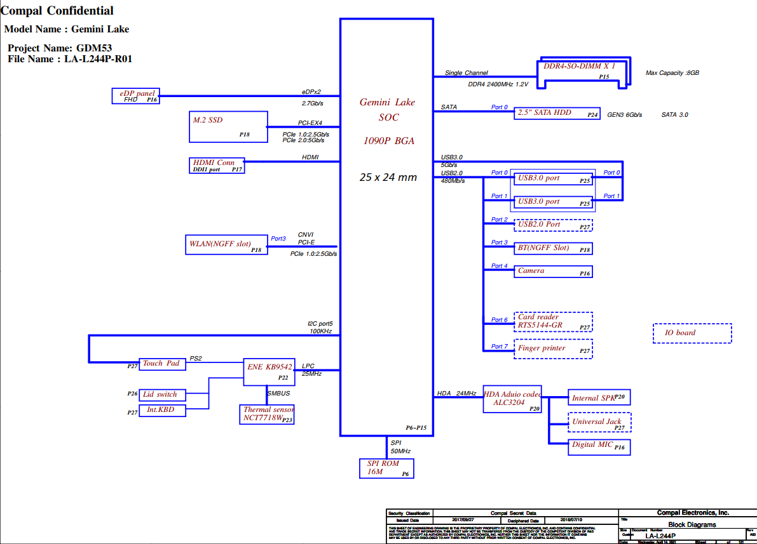The height and width of the screenshot is (544, 757).
Task: Select the "DDI1 port" text
Action: click(x=207, y=169)
